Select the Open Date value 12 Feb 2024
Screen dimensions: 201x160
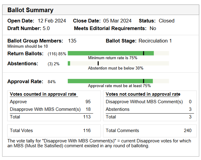coord(51,21)
